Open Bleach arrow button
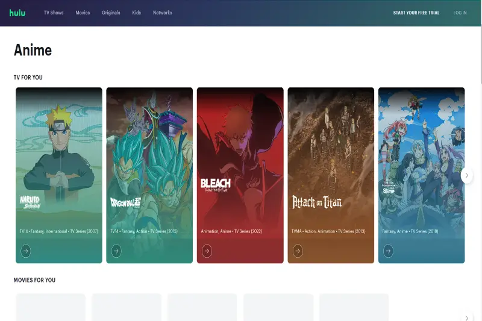The width and height of the screenshot is (482, 321). coord(207,251)
